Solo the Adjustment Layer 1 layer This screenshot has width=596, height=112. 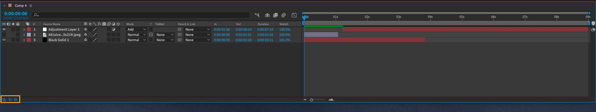tap(13, 29)
